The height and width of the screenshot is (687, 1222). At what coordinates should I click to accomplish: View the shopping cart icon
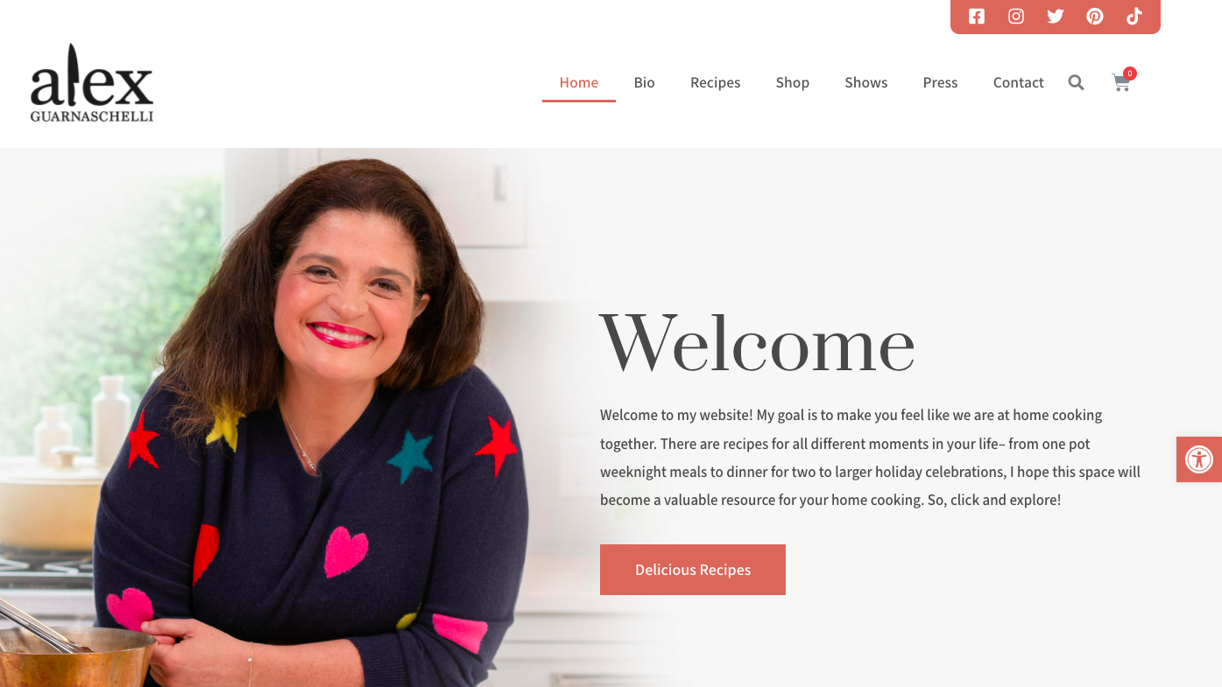(1122, 82)
